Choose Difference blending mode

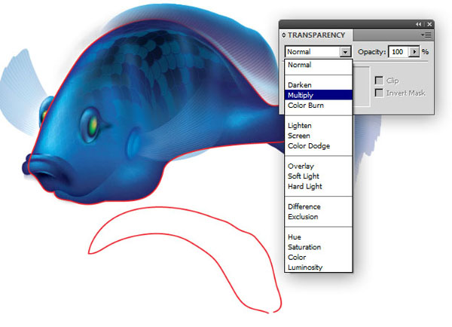[x=319, y=206]
